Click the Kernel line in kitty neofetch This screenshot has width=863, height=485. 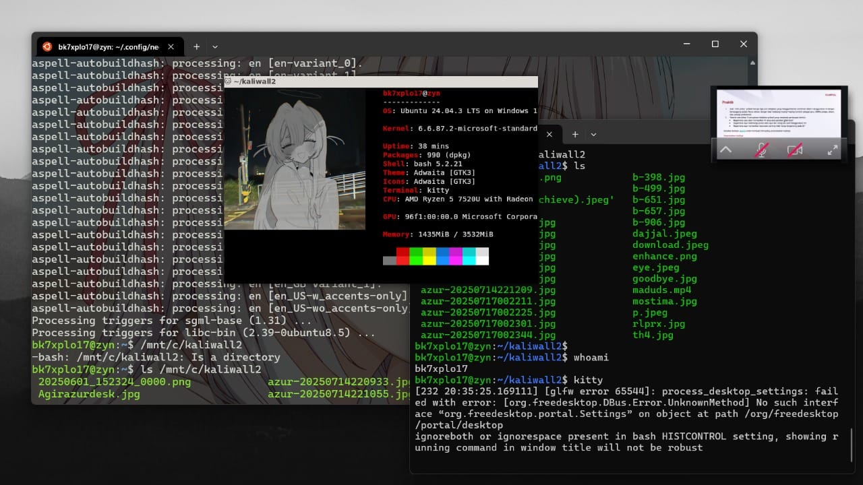click(x=460, y=129)
